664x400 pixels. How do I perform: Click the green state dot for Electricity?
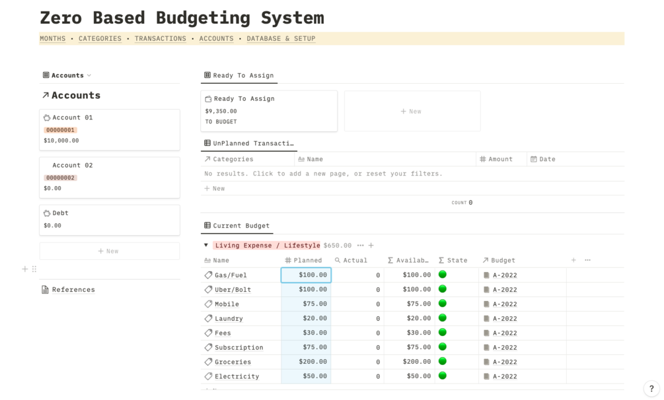pyautogui.click(x=443, y=376)
